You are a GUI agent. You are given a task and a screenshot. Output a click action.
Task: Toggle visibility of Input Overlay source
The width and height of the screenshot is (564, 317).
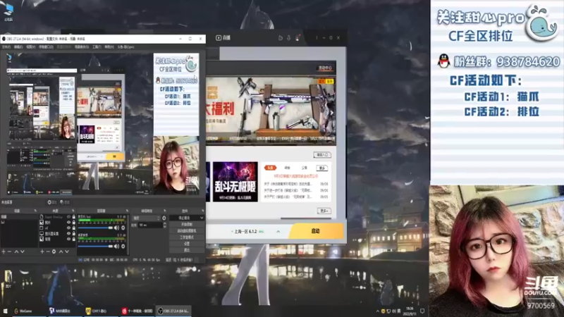click(68, 217)
